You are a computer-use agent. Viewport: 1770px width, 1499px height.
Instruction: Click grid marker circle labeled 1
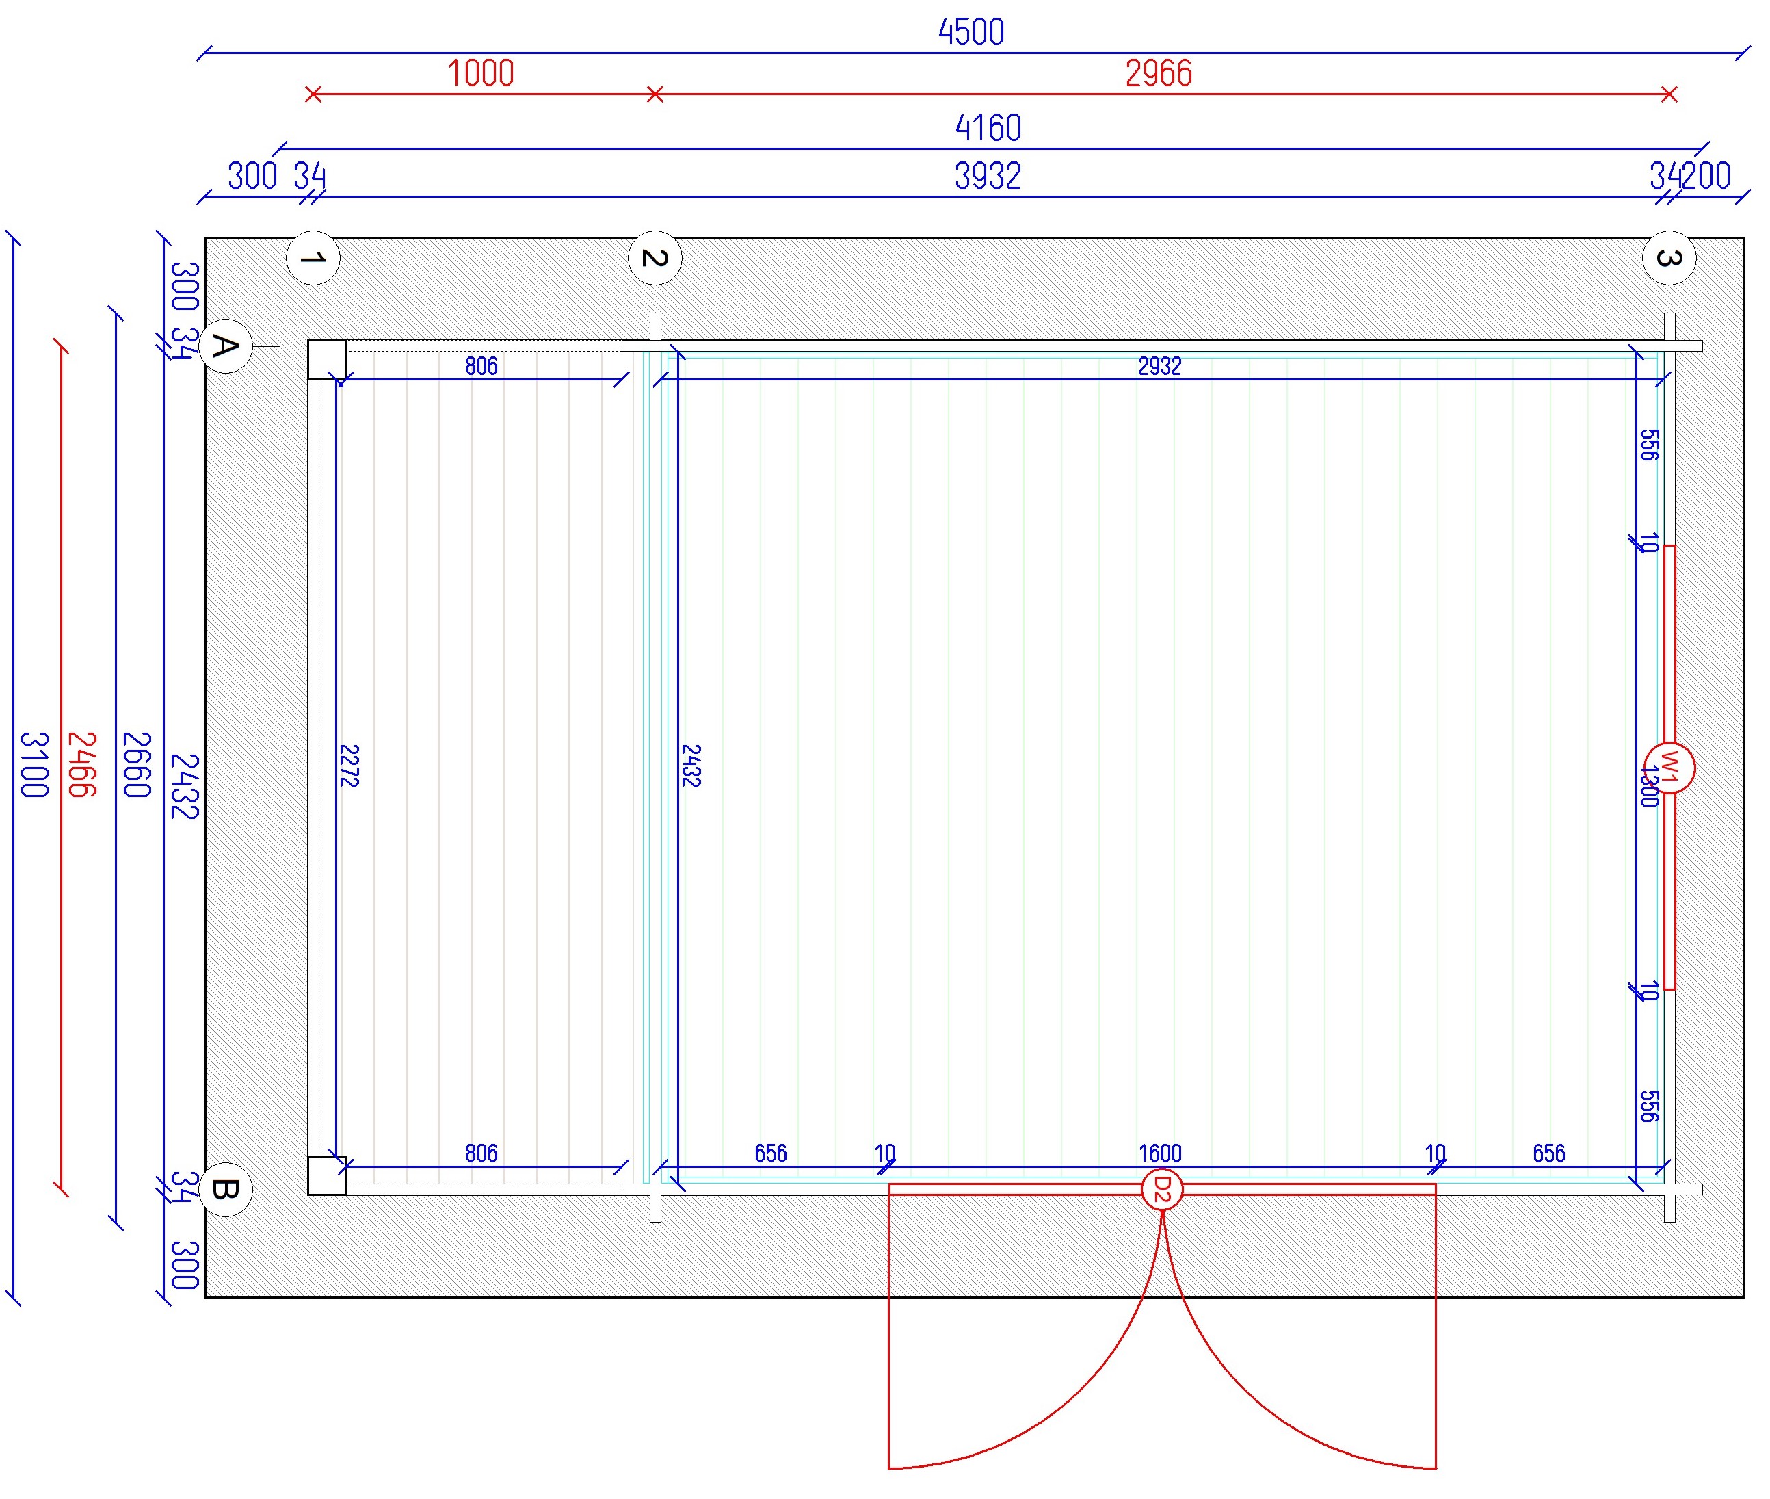point(313,257)
